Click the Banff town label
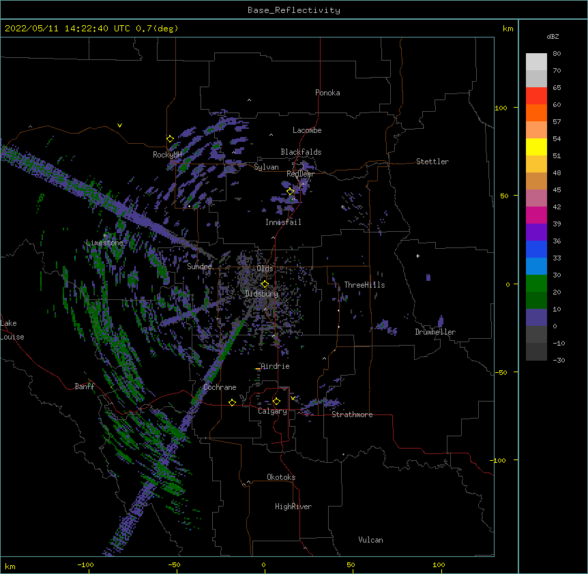This screenshot has width=588, height=574. coord(85,387)
